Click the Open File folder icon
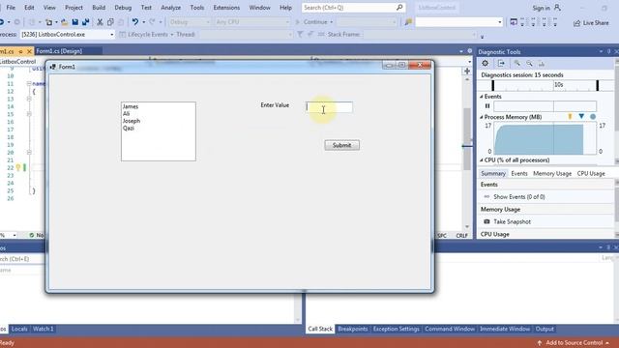619x348 pixels. 65,22
